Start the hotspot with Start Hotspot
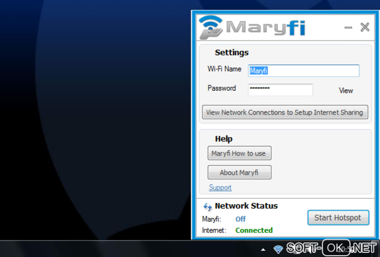The width and height of the screenshot is (380, 257). (338, 218)
